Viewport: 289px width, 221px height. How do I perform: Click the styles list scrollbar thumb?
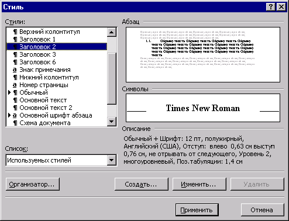[112, 78]
